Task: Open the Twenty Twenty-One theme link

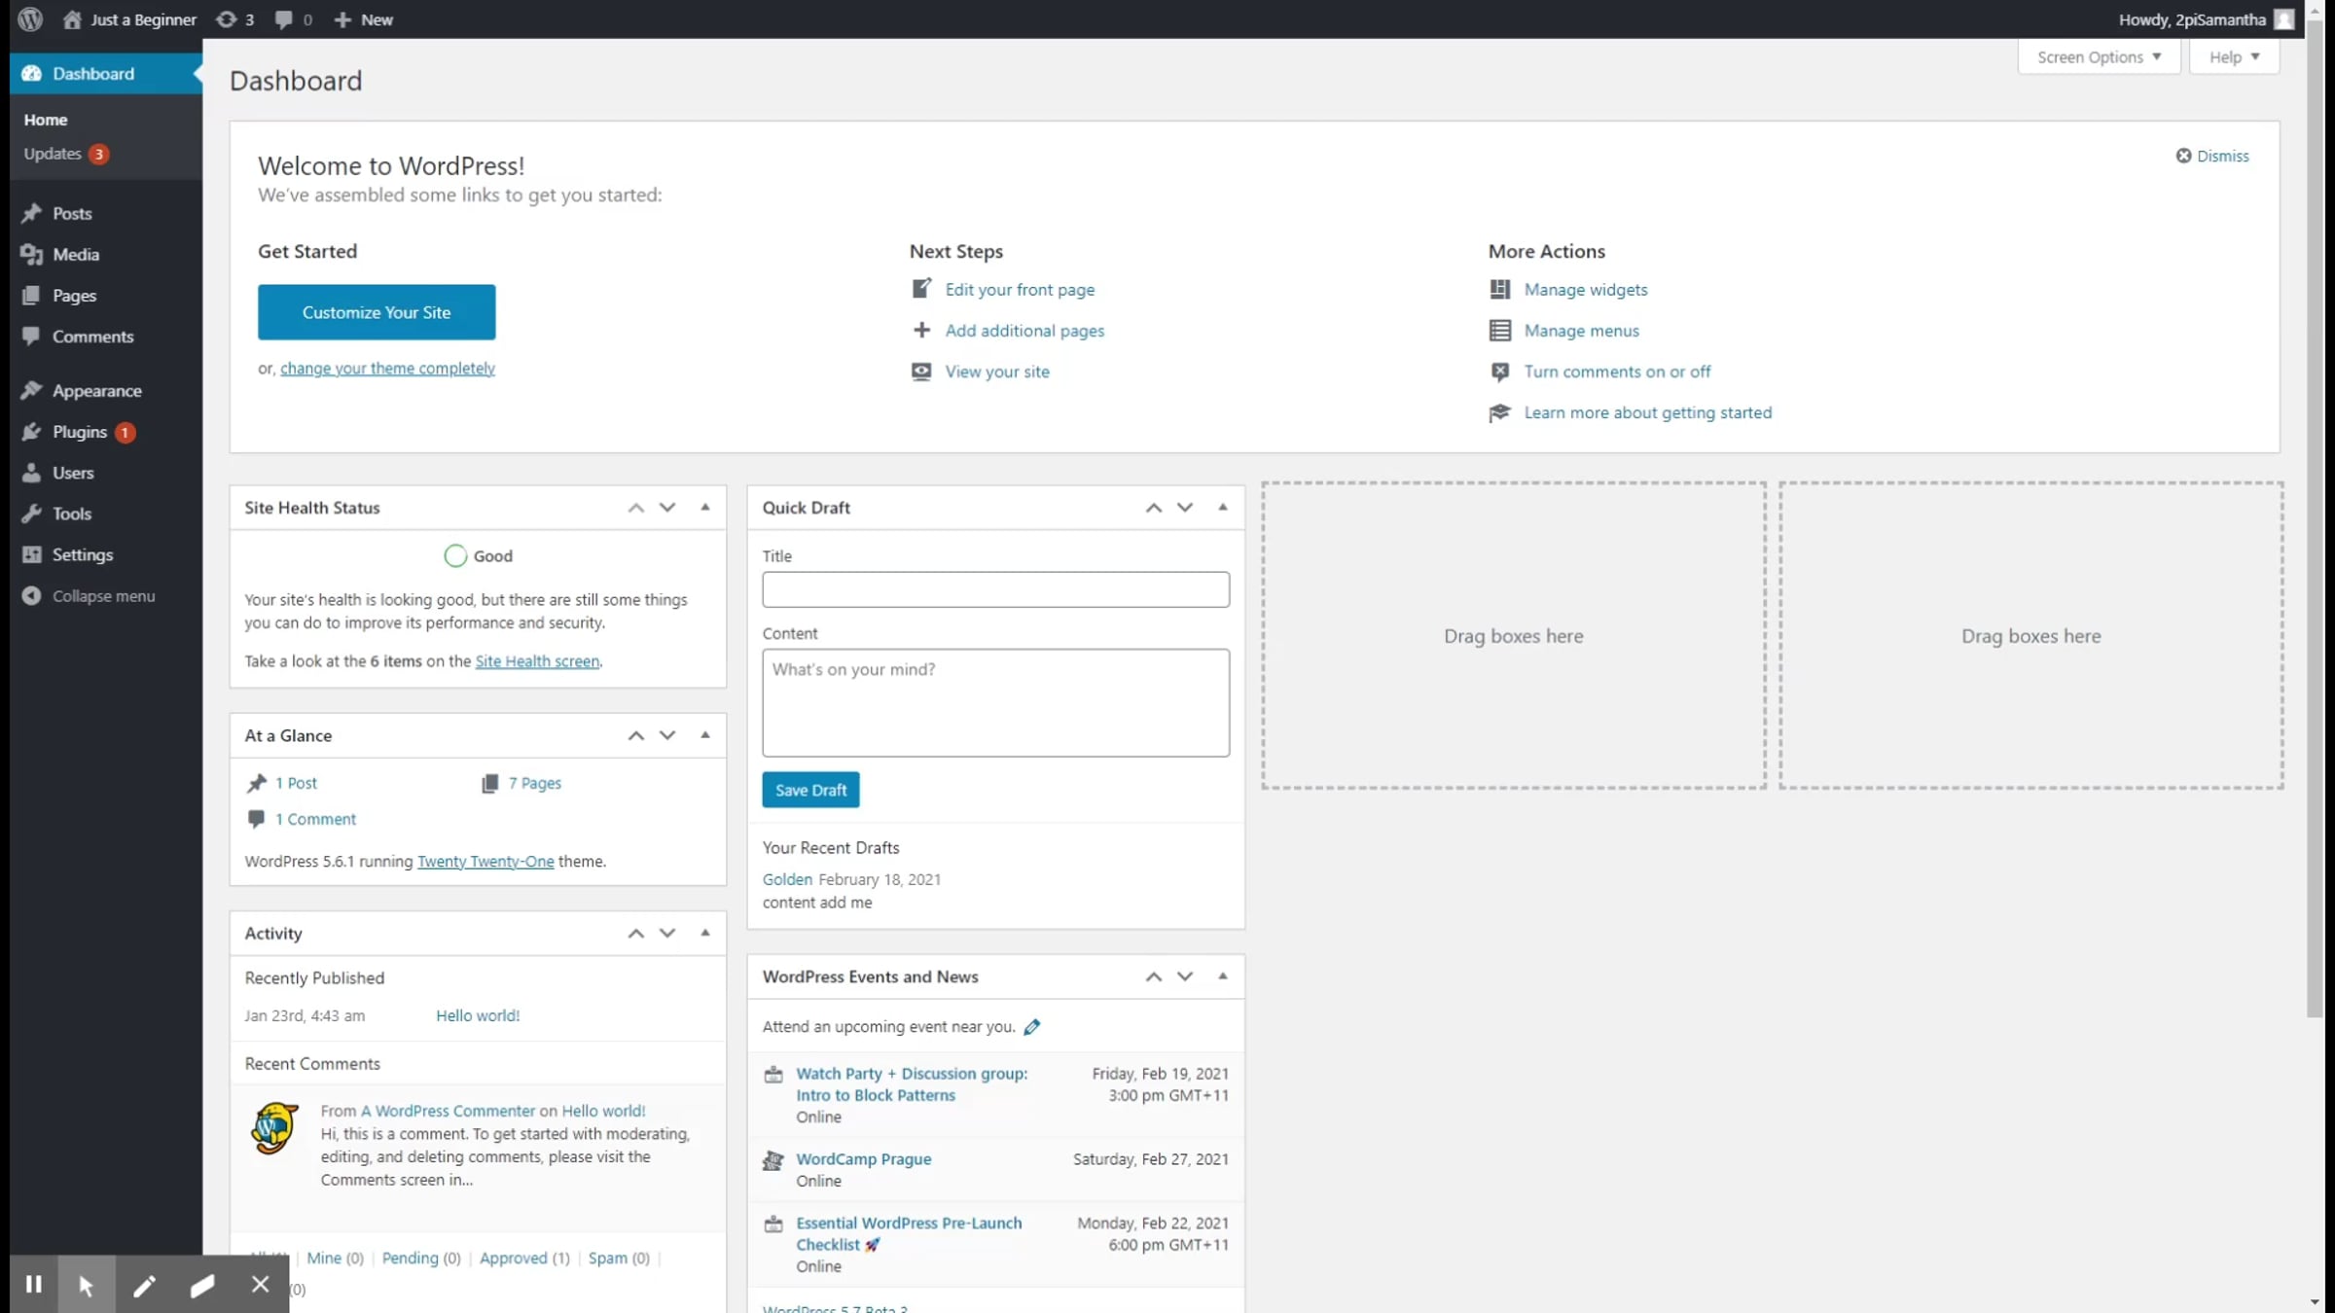Action: (485, 862)
